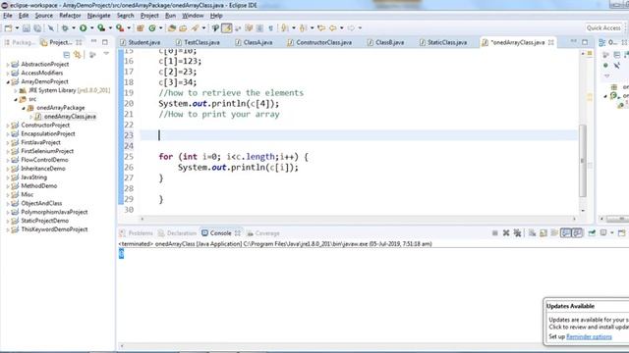
Task: Open the New file dropdown arrow
Action: tap(17, 28)
